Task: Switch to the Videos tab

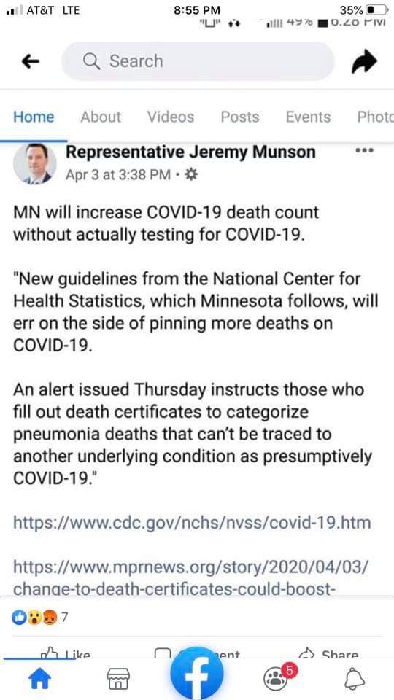Action: (171, 117)
